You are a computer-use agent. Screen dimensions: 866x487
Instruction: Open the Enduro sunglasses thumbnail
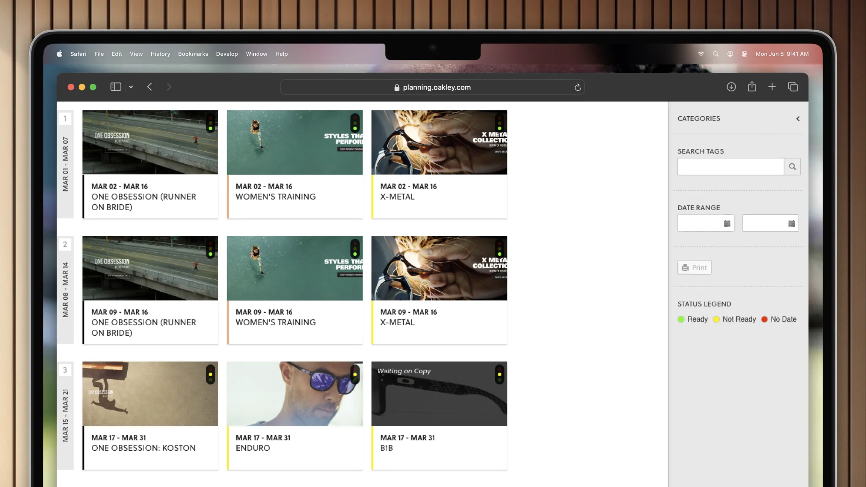click(x=295, y=394)
